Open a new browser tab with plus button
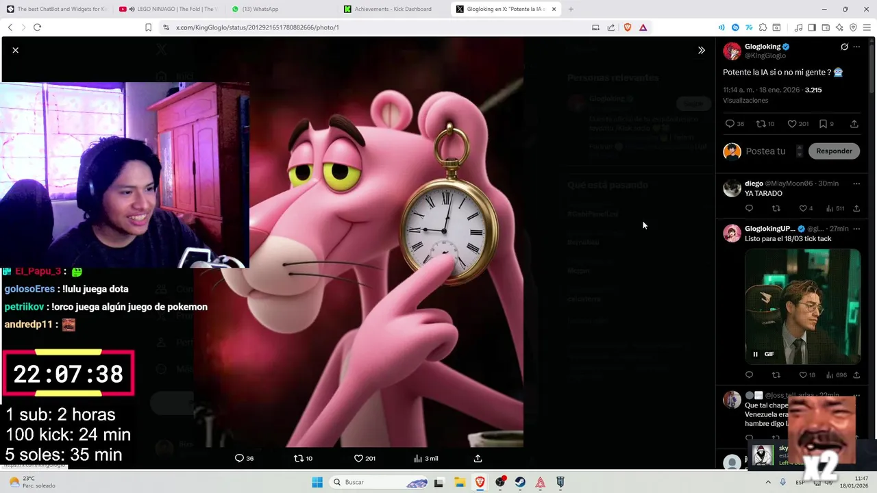 pyautogui.click(x=571, y=9)
